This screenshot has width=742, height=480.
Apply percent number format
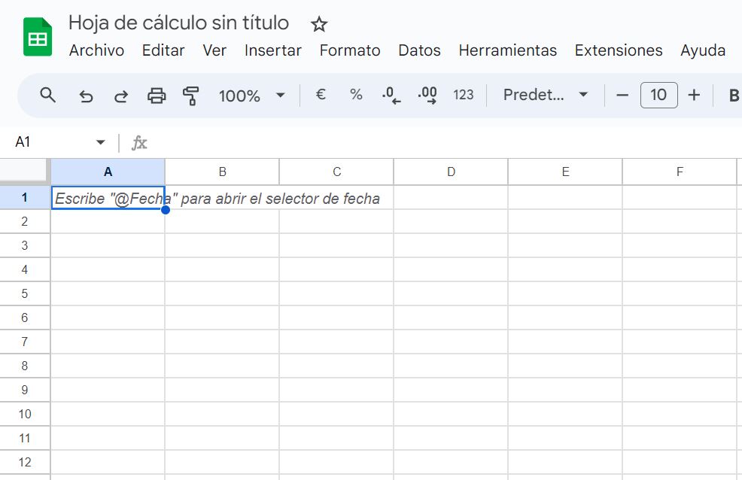pyautogui.click(x=356, y=95)
